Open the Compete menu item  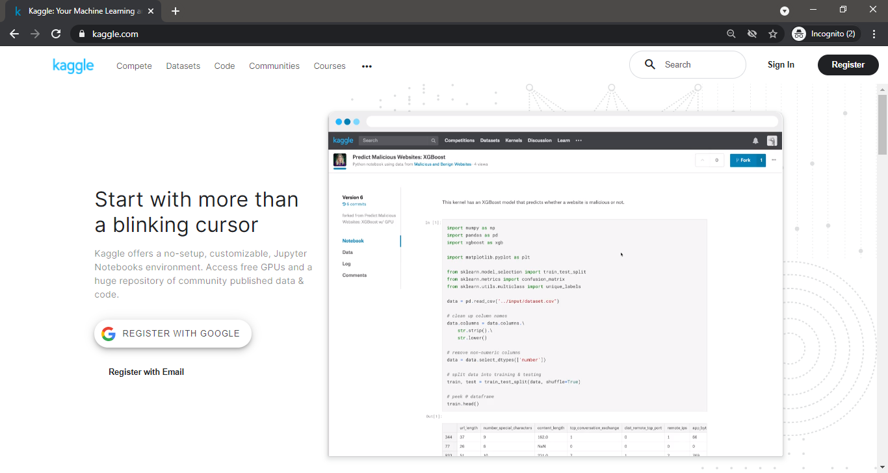point(134,66)
